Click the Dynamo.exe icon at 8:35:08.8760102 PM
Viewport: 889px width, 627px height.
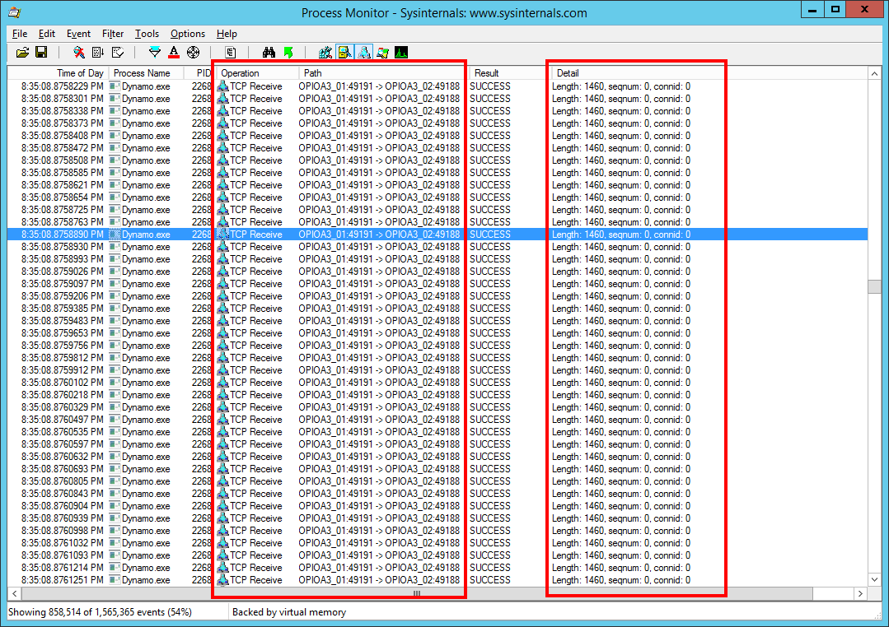(115, 383)
